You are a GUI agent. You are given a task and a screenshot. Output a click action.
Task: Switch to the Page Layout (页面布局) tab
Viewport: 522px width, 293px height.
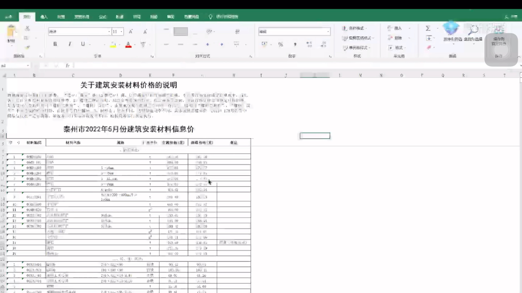(x=82, y=17)
